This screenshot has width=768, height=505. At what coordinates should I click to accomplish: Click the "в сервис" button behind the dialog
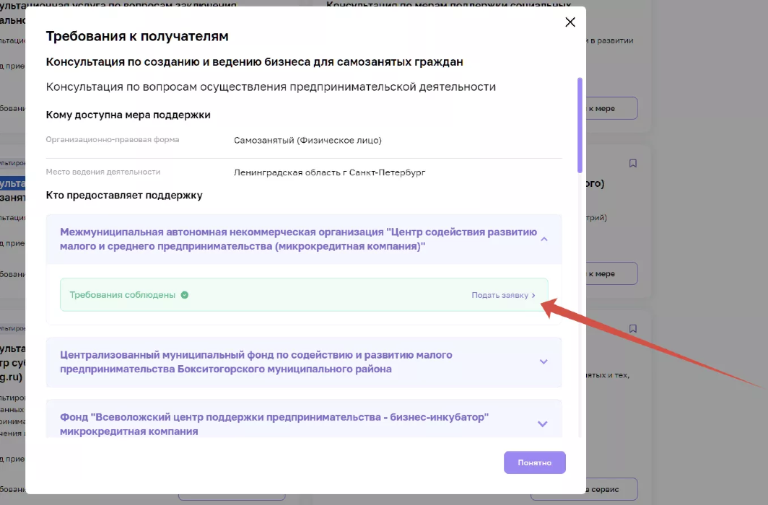point(611,488)
